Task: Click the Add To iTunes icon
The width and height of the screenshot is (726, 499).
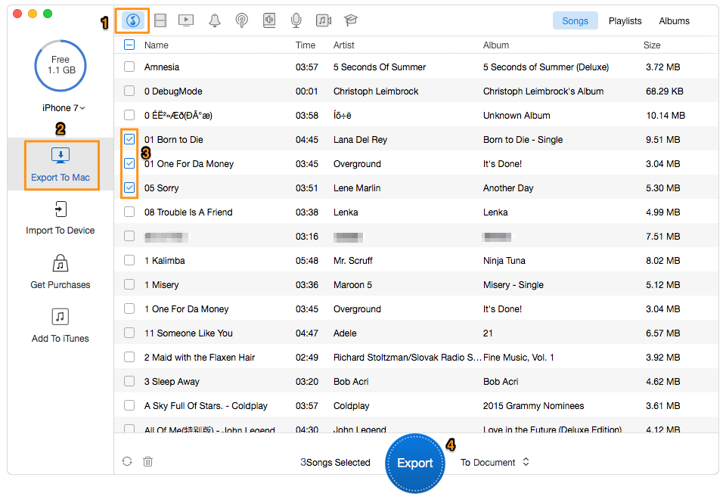Action: pyautogui.click(x=60, y=317)
